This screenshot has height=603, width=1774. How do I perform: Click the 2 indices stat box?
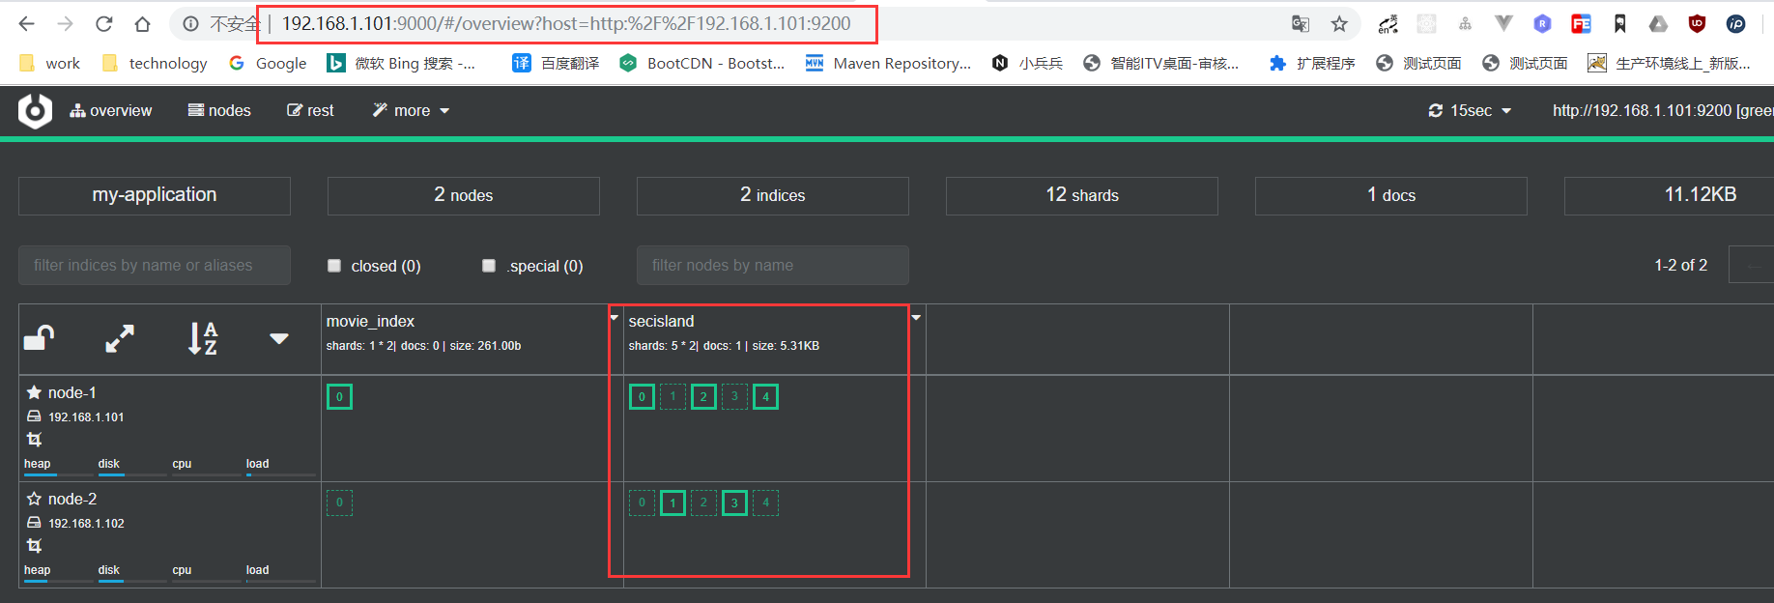(773, 195)
